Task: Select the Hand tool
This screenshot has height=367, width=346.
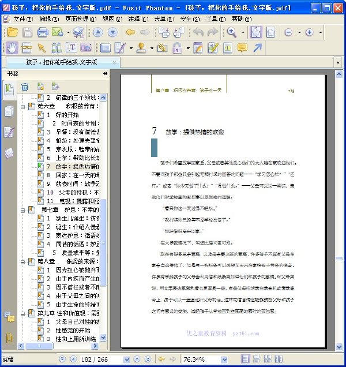Action: point(12,48)
